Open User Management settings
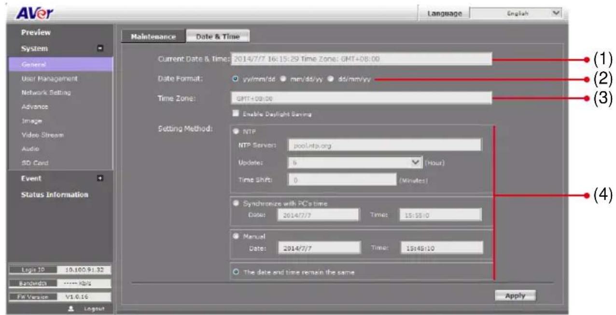616x315 pixels. point(49,78)
